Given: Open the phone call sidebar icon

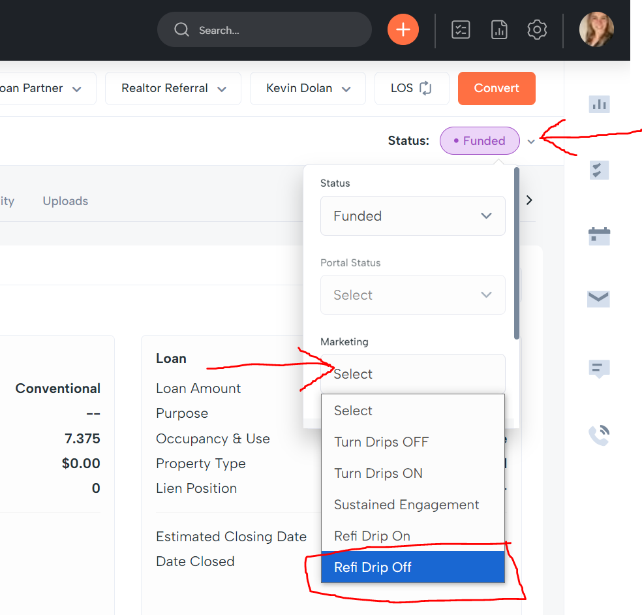Looking at the screenshot, I should [599, 435].
